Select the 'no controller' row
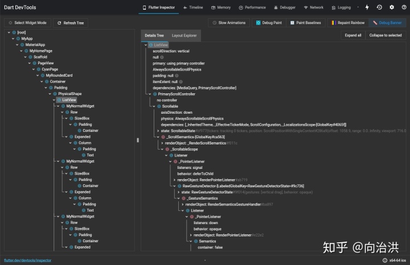Screen dimensions: 410x265 point(167,100)
